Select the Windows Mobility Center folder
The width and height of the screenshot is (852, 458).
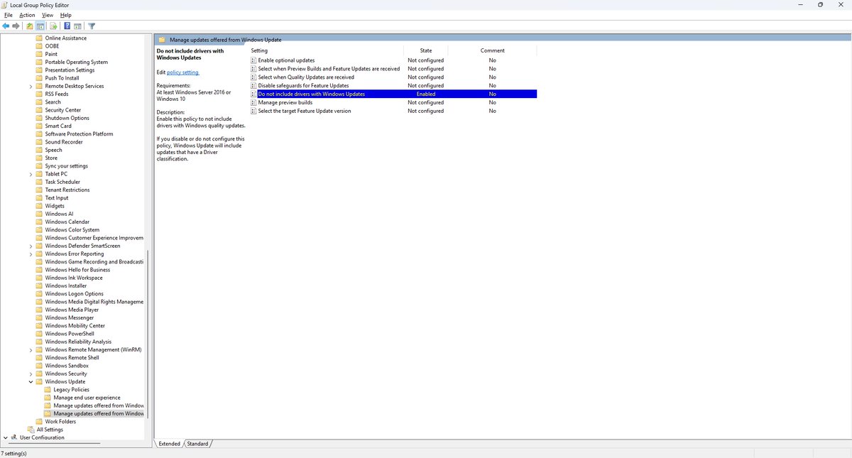(75, 326)
